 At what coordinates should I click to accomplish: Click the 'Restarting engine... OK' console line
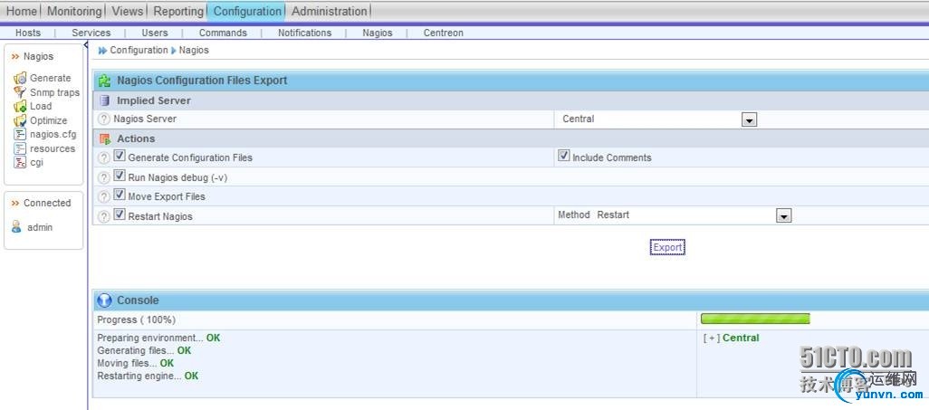(148, 377)
